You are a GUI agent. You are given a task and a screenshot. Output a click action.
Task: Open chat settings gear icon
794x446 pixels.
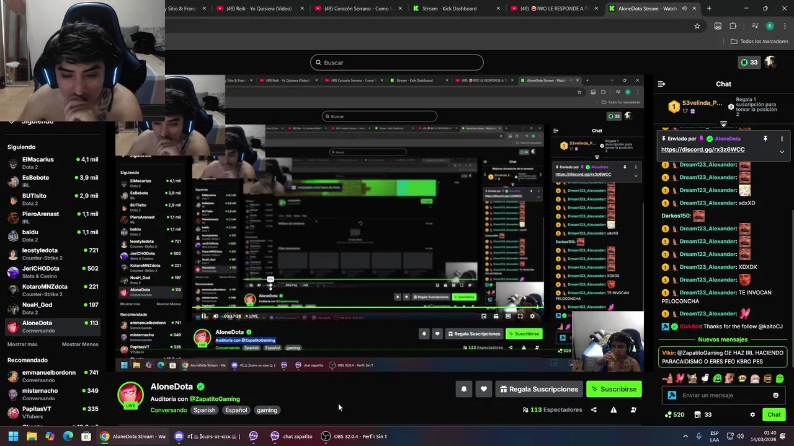[x=752, y=414]
